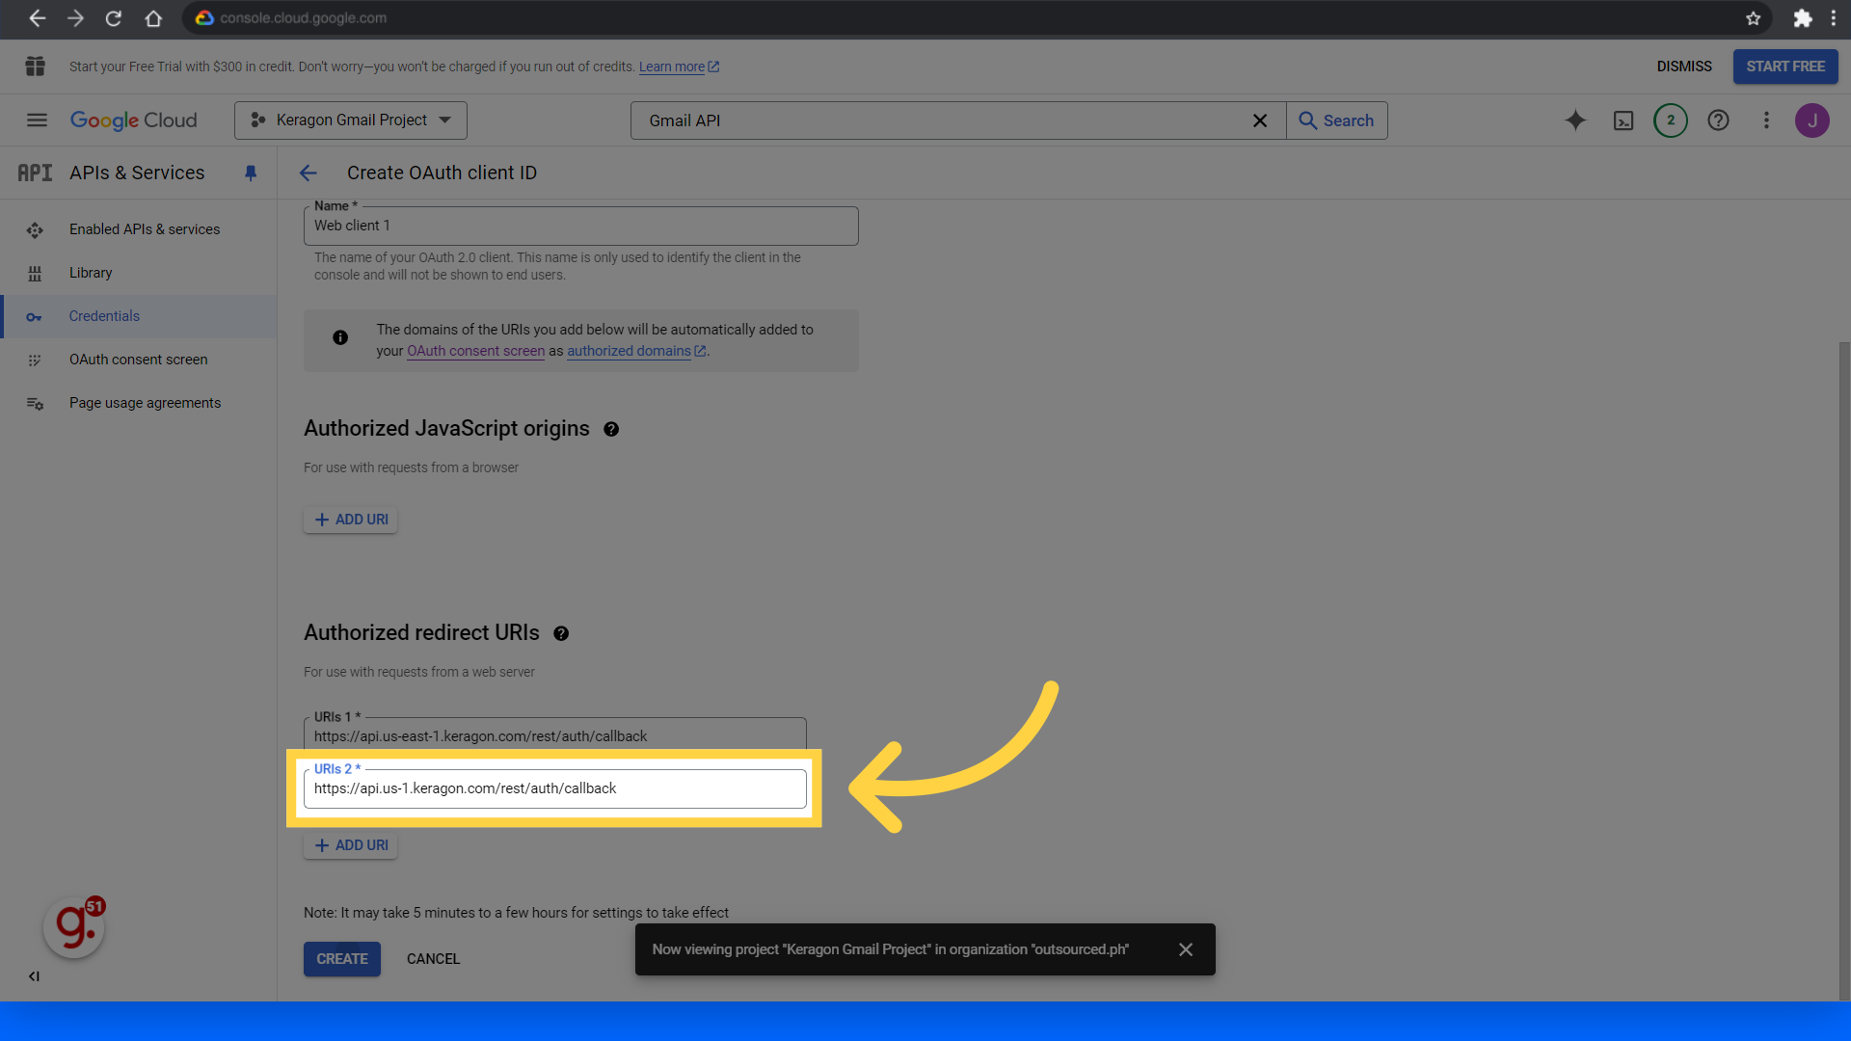Open Page usage agreements
The height and width of the screenshot is (1041, 1851).
pos(145,403)
